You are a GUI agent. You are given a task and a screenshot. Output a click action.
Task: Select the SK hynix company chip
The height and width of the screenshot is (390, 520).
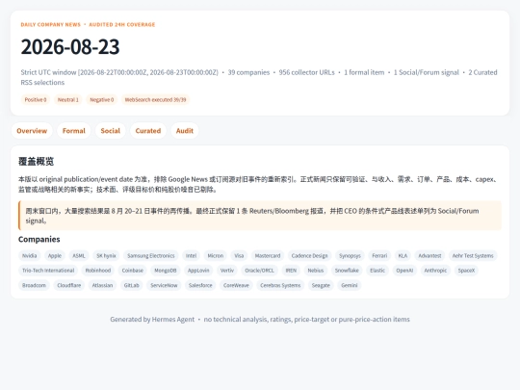106,256
